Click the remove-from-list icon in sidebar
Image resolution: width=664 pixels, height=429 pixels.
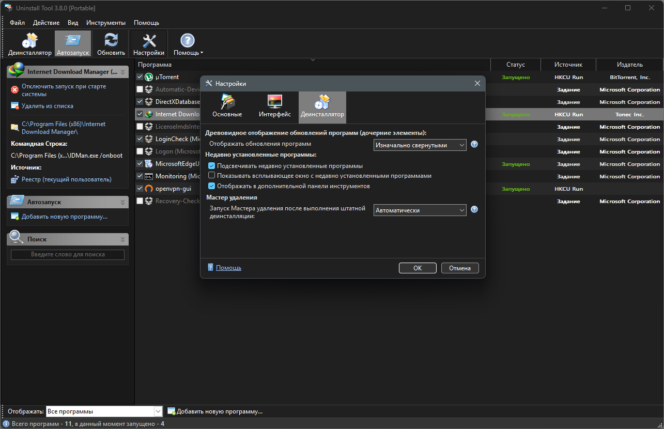[15, 106]
